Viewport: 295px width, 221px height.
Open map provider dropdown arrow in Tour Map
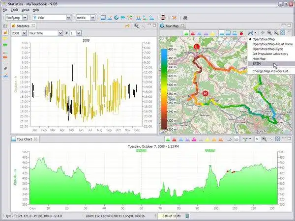pos(255,33)
